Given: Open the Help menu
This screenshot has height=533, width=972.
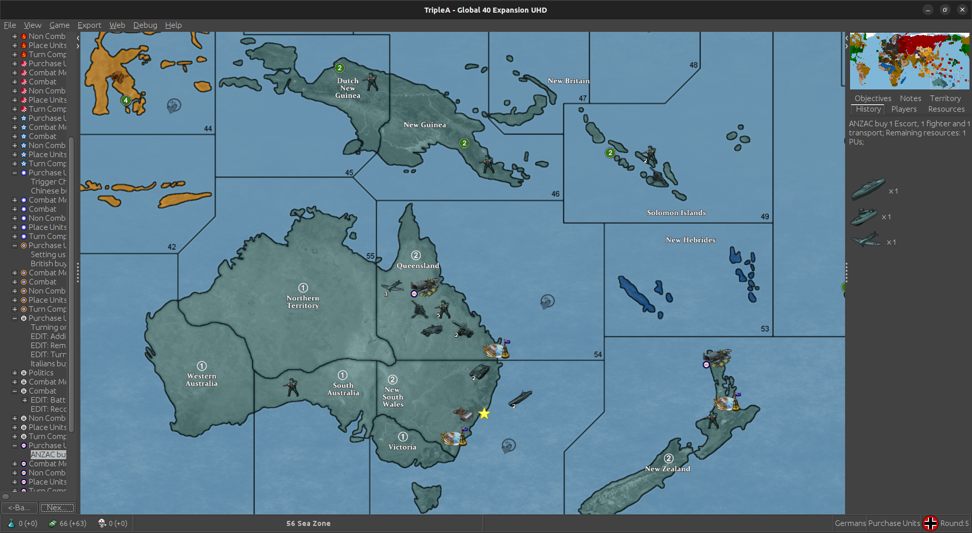Looking at the screenshot, I should pyautogui.click(x=173, y=25).
